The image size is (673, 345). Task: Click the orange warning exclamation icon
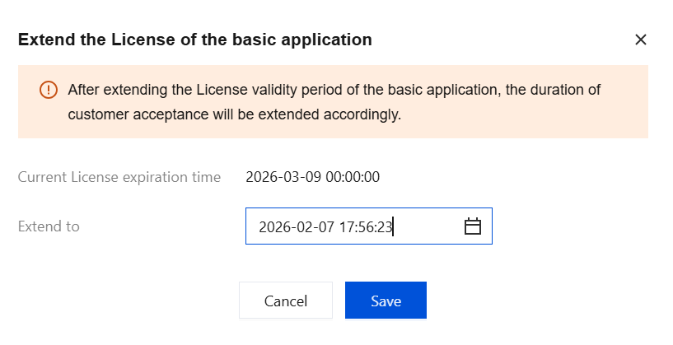click(x=49, y=90)
